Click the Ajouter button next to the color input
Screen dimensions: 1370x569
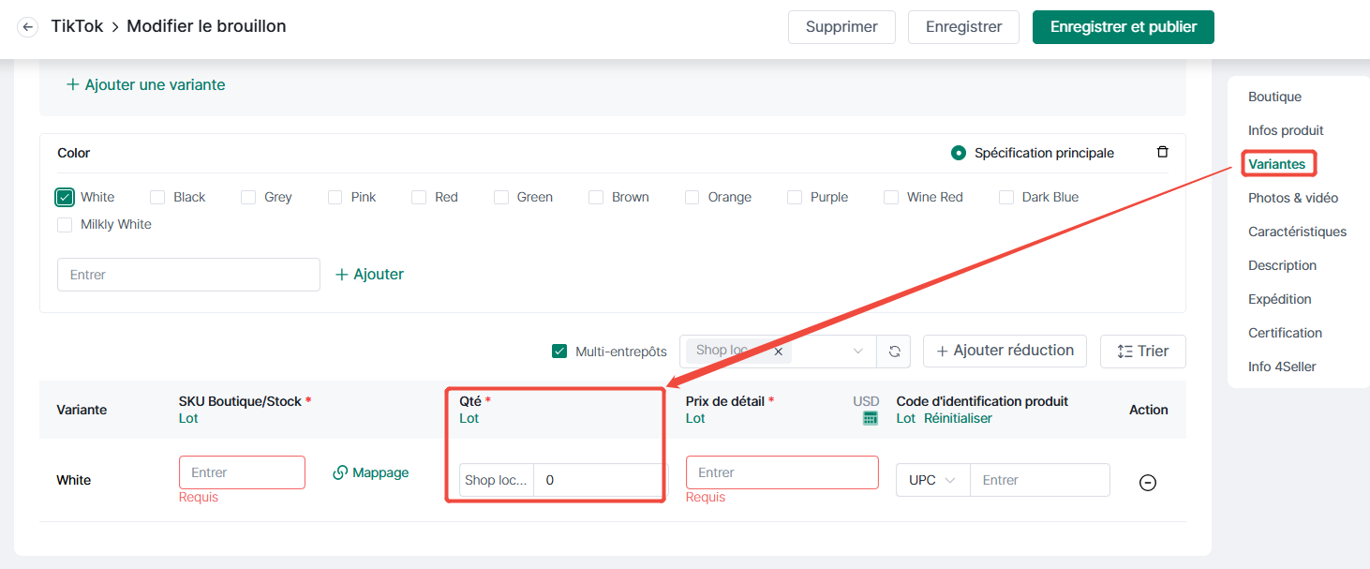369,275
